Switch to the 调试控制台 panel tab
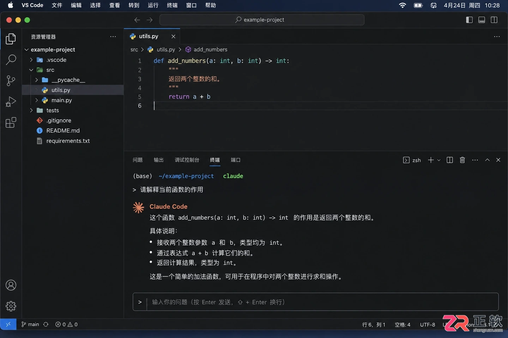Image resolution: width=508 pixels, height=338 pixels. click(187, 160)
